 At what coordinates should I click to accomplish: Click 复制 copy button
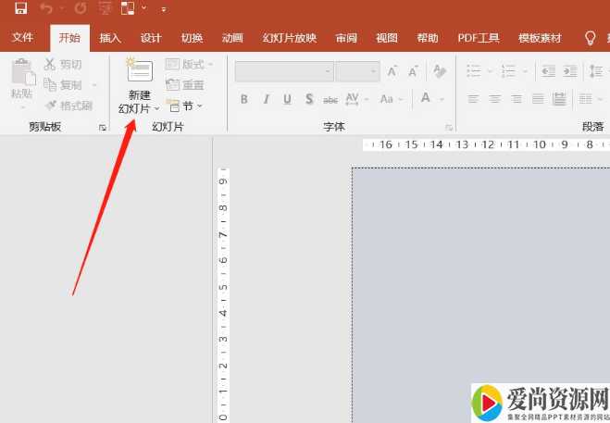click(x=63, y=84)
